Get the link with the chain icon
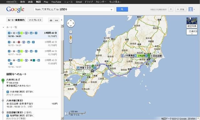Screen dimensions: 200x120 (x=57, y=20)
